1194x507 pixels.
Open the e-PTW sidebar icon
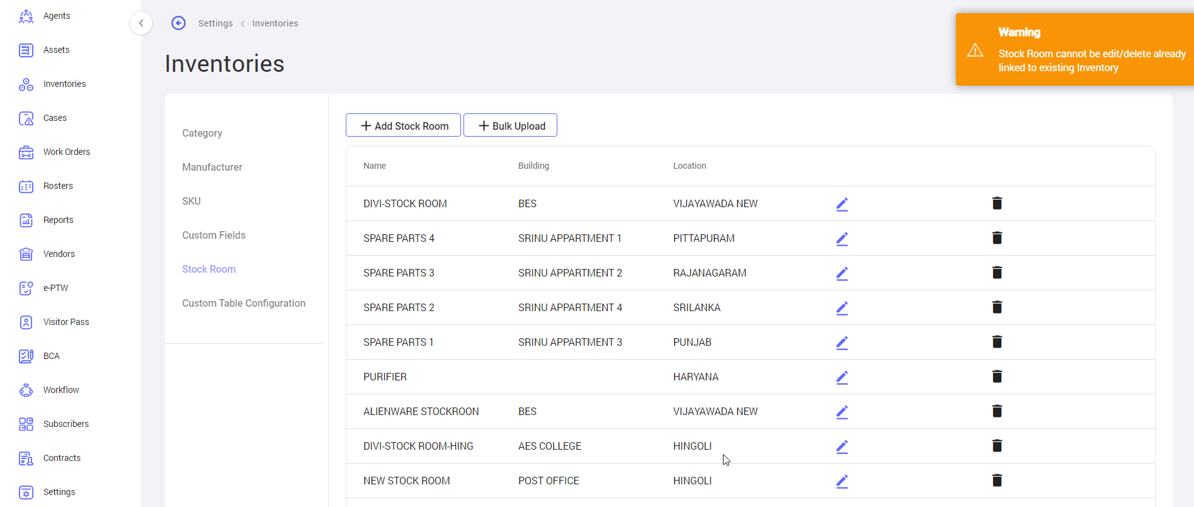coord(26,288)
